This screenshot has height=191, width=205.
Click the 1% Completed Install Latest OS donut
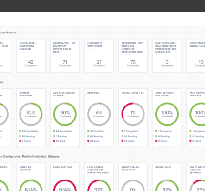coord(133,114)
